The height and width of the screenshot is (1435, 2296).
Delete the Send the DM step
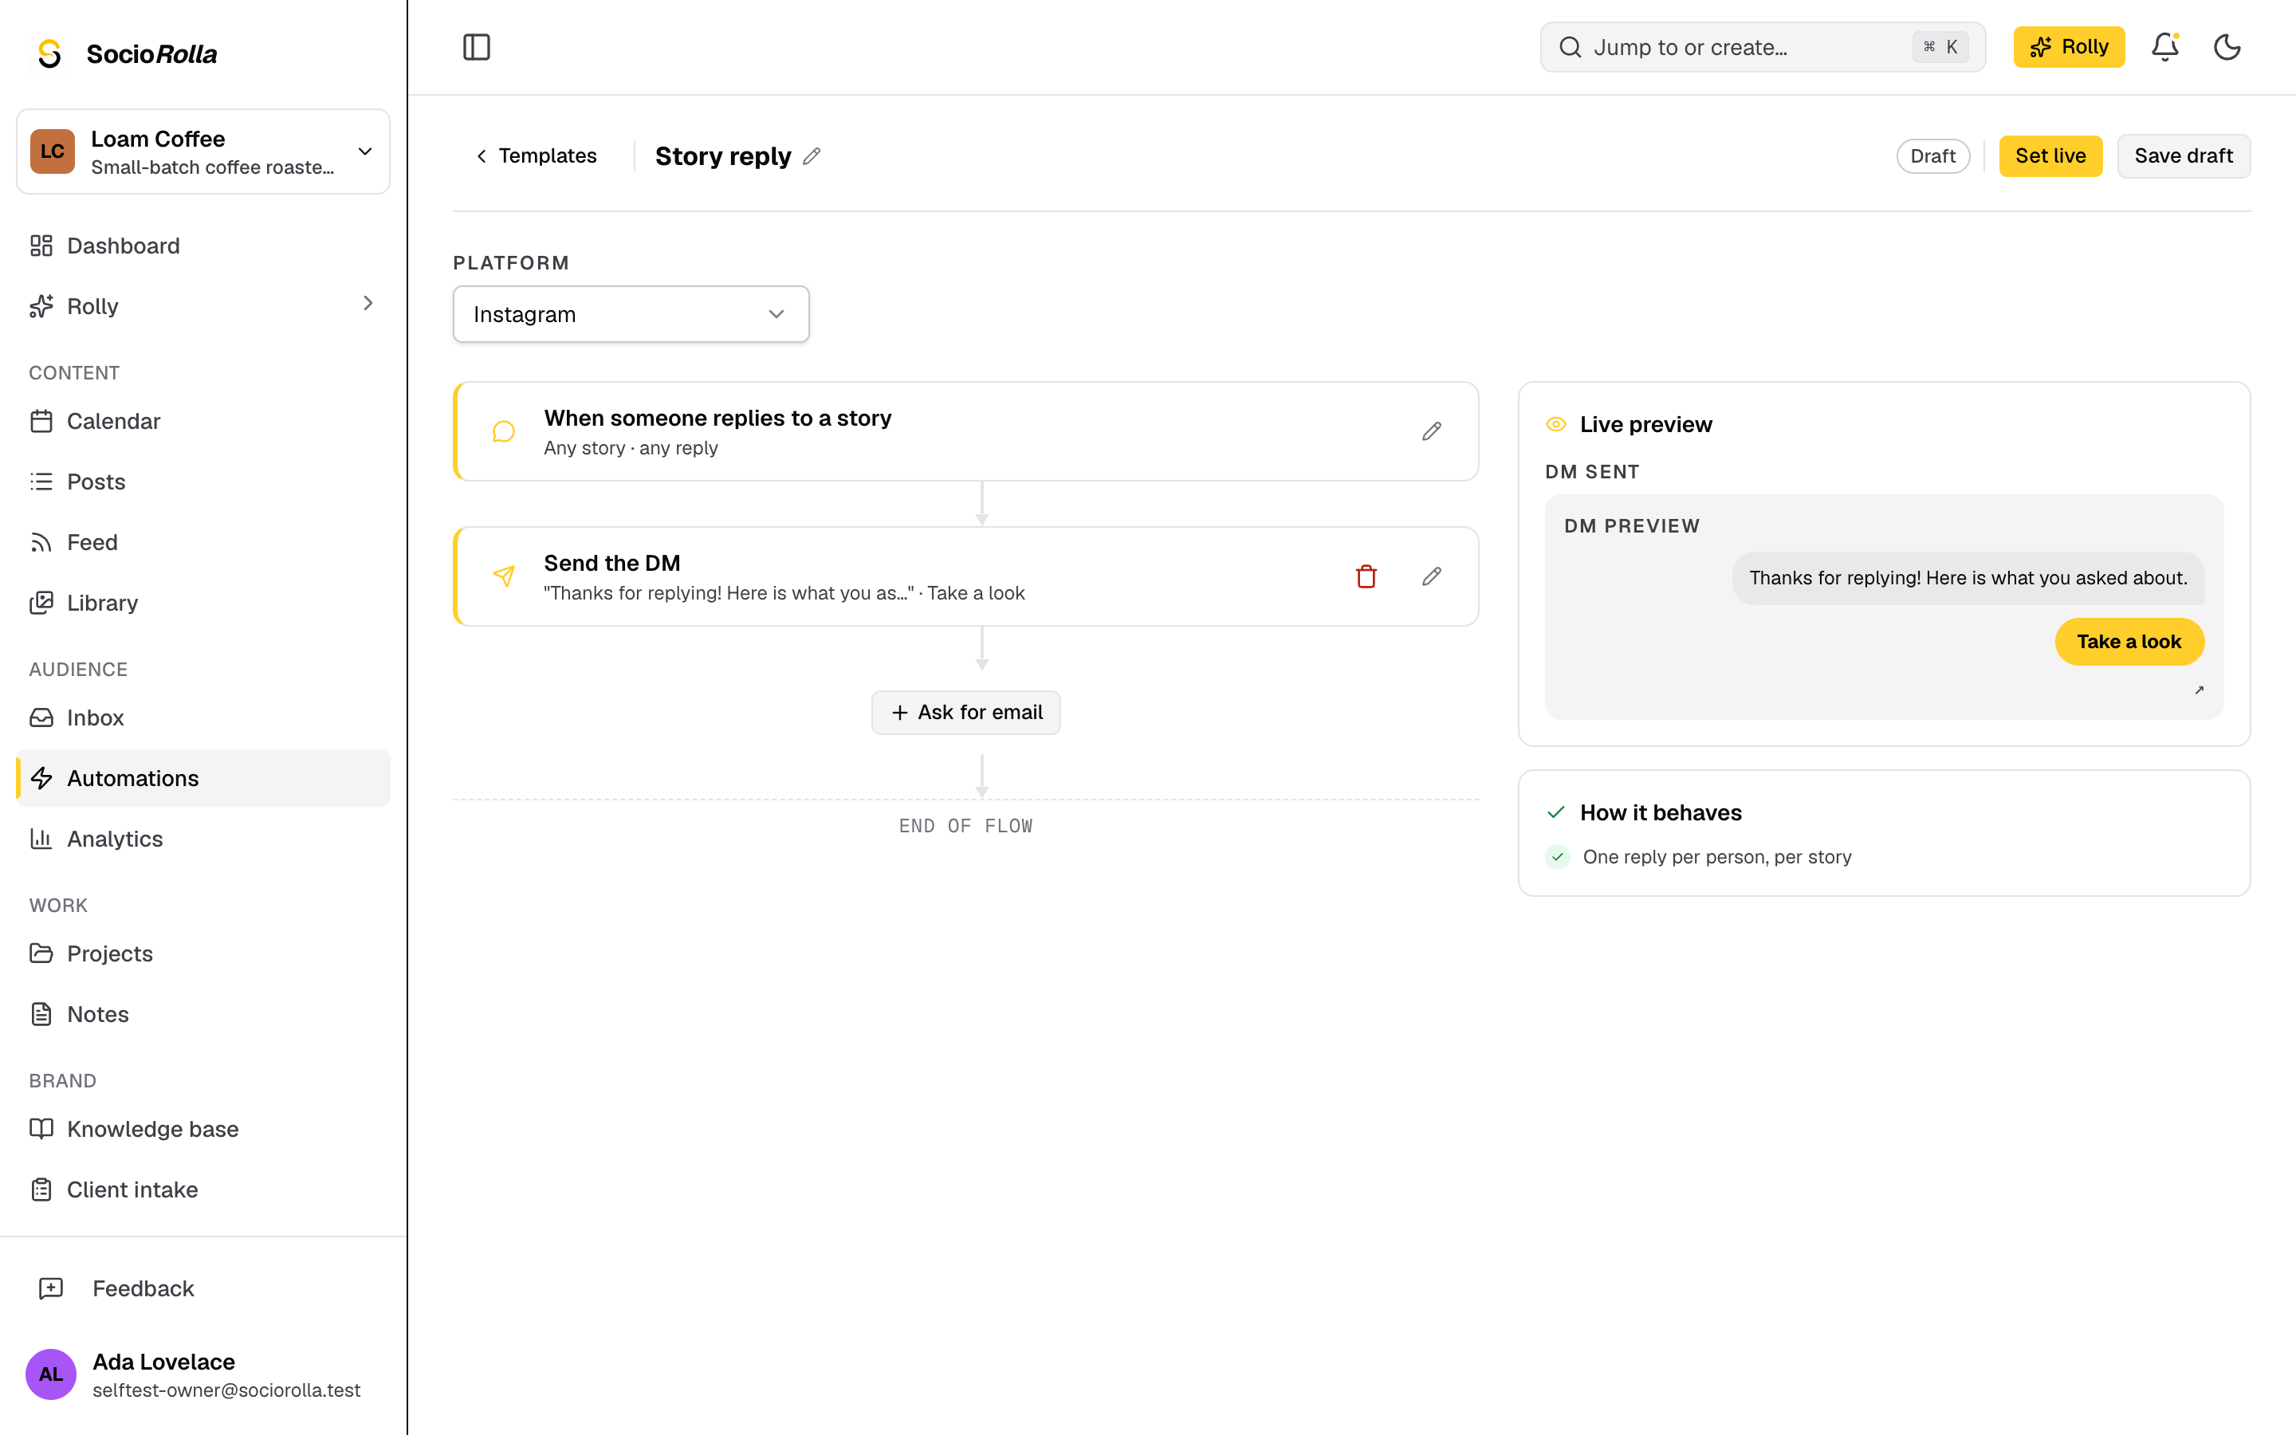1366,576
